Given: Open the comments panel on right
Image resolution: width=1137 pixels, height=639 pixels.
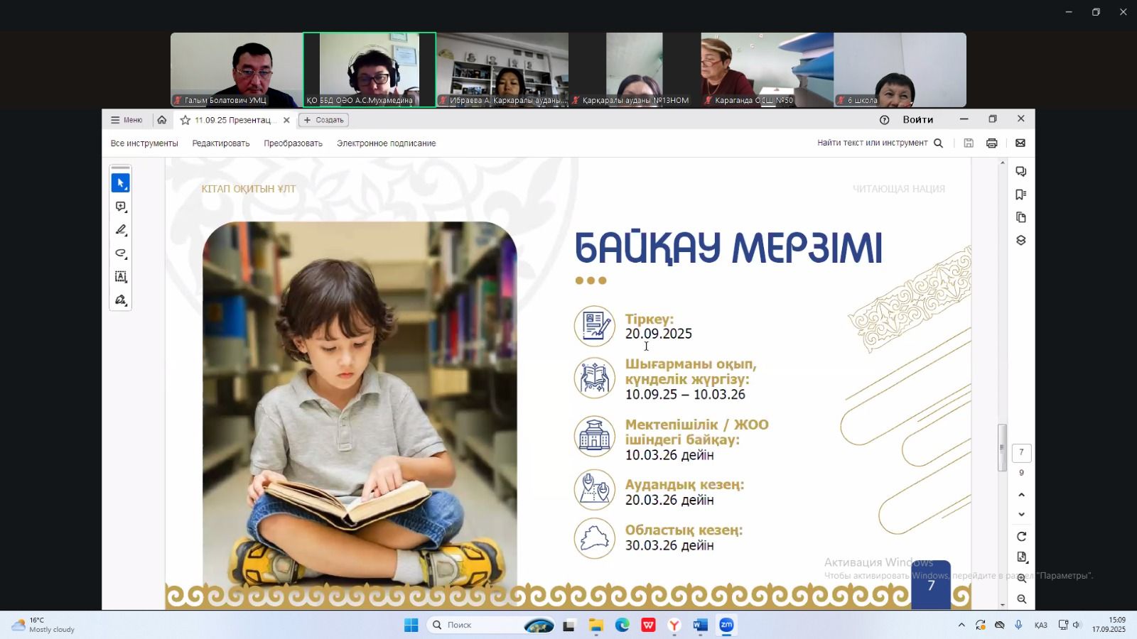Looking at the screenshot, I should [1021, 172].
